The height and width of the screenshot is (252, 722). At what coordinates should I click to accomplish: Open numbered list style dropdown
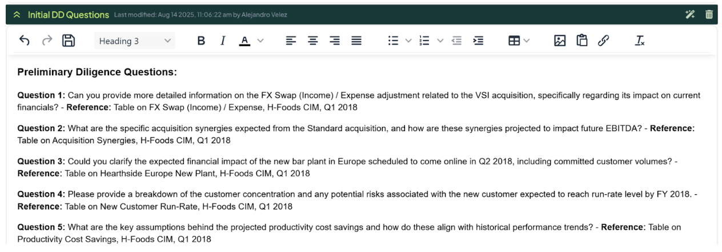[x=440, y=41]
